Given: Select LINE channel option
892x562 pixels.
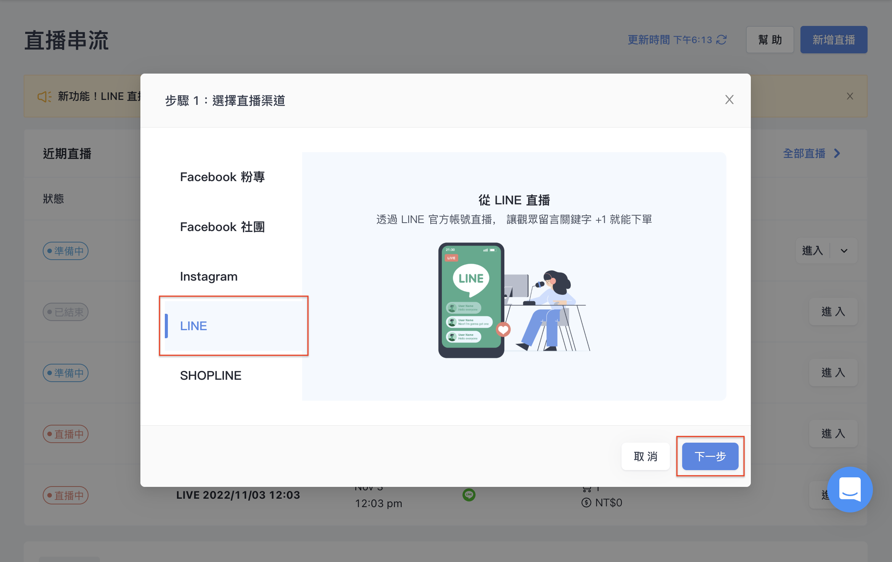Looking at the screenshot, I should pyautogui.click(x=233, y=326).
